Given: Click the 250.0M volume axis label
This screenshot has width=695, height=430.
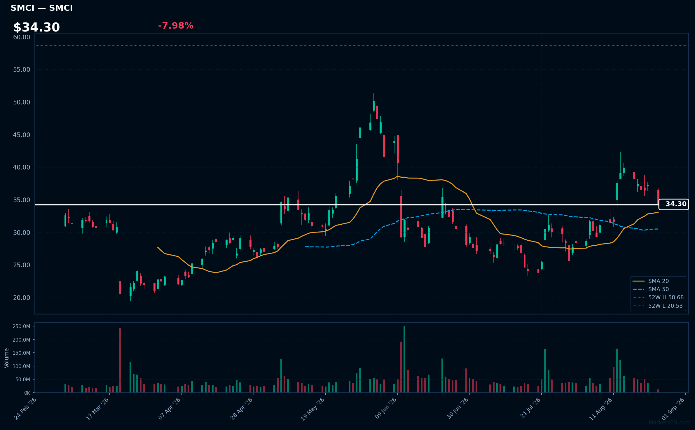Looking at the screenshot, I should (x=21, y=326).
